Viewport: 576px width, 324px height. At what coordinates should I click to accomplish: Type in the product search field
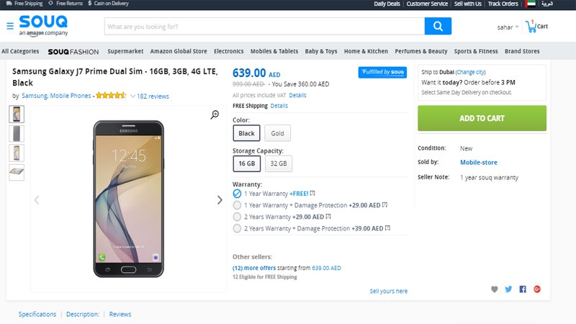264,27
